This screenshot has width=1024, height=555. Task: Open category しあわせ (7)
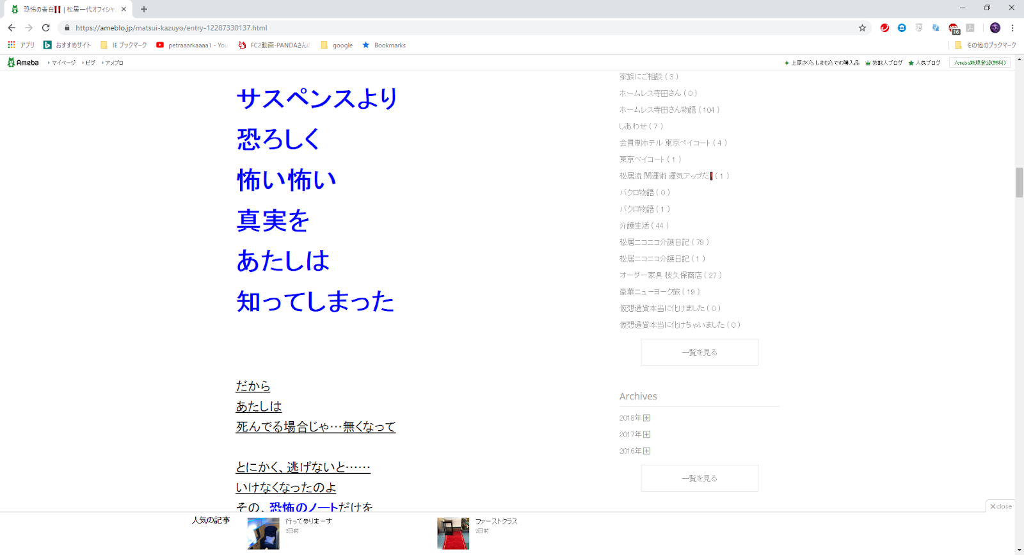point(641,127)
